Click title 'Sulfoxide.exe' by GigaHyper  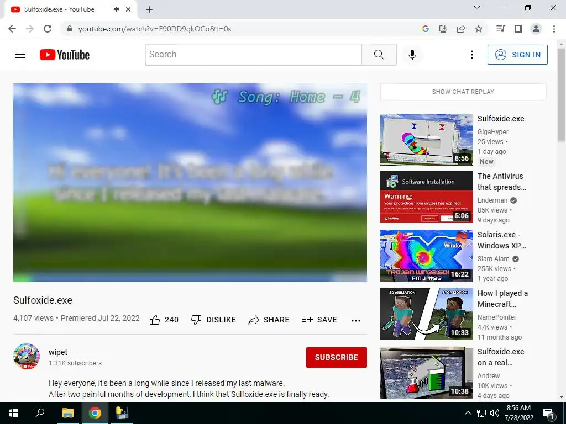point(501,119)
